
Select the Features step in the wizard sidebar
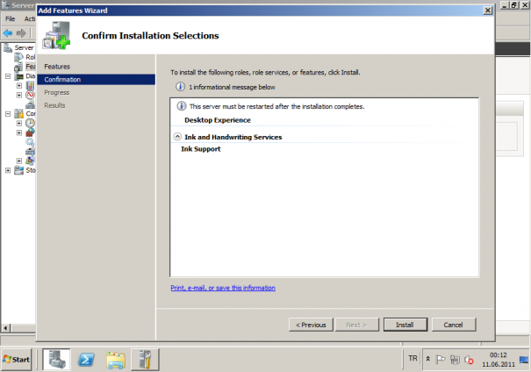[x=57, y=67]
